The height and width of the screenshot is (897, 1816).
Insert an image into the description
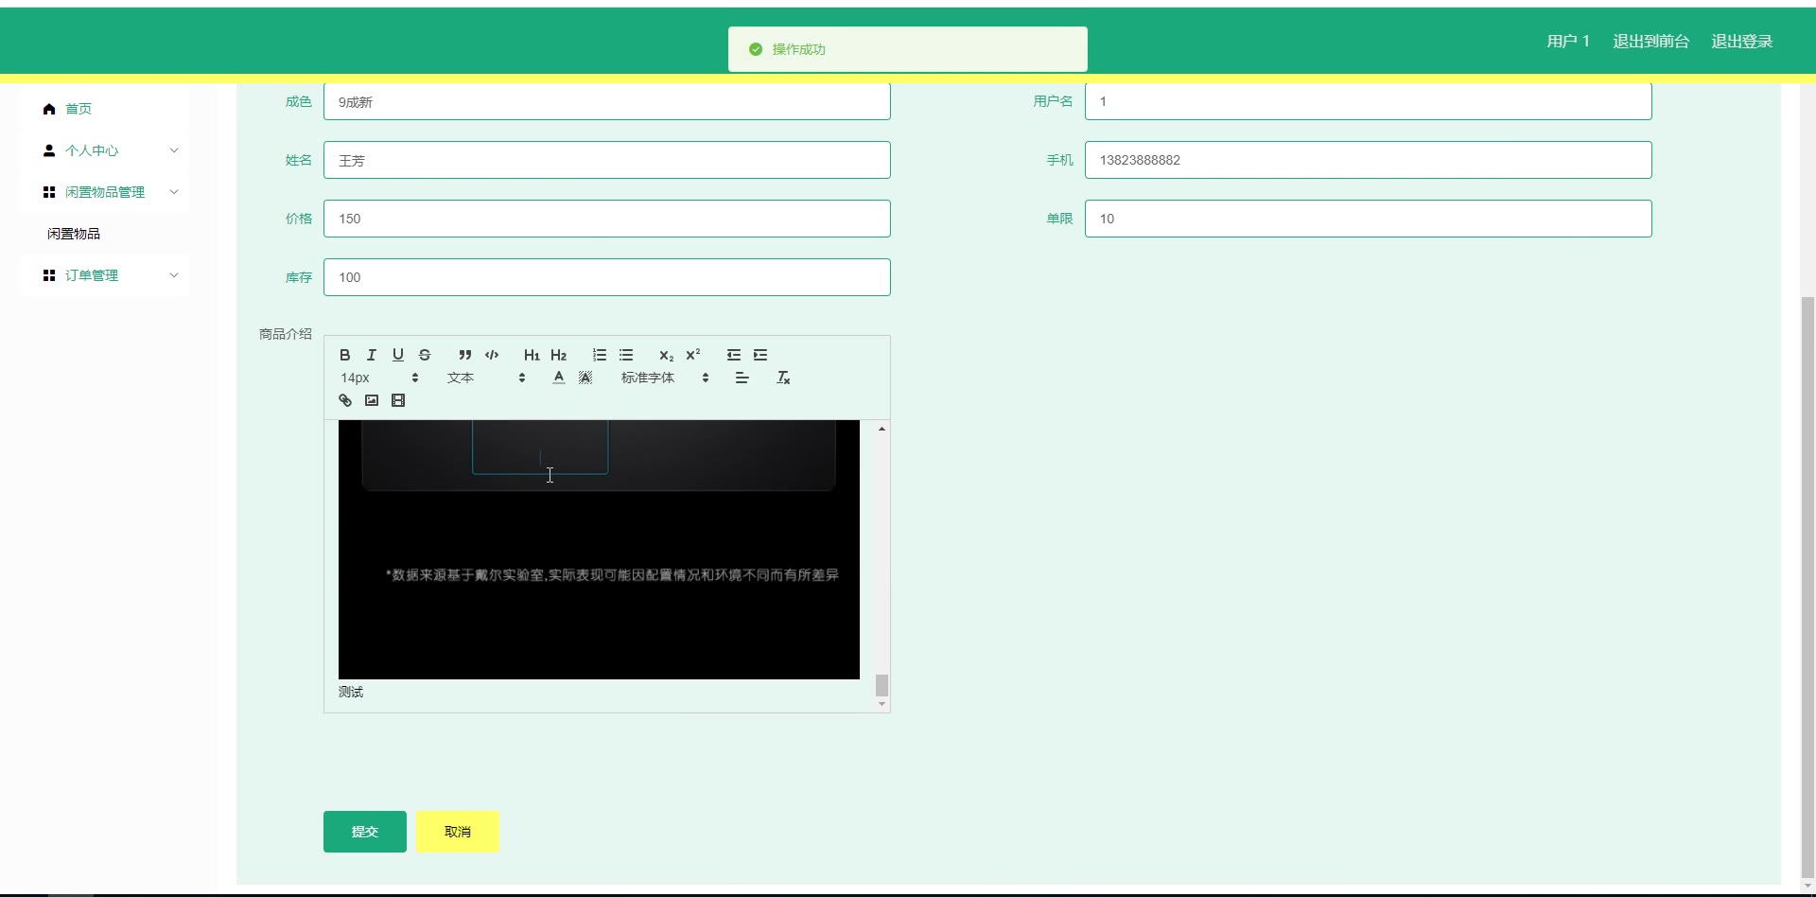372,400
